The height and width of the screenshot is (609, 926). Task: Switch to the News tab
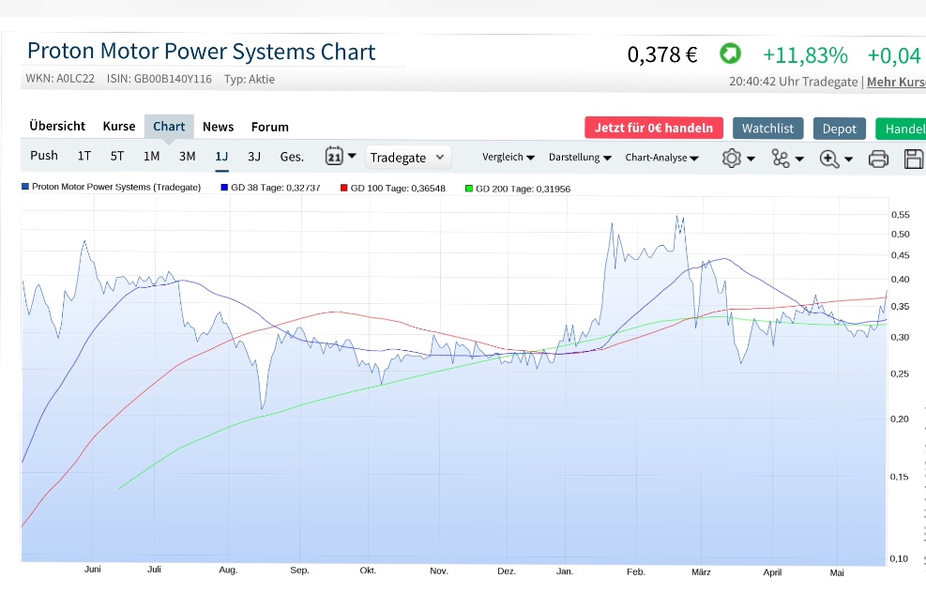click(x=218, y=127)
